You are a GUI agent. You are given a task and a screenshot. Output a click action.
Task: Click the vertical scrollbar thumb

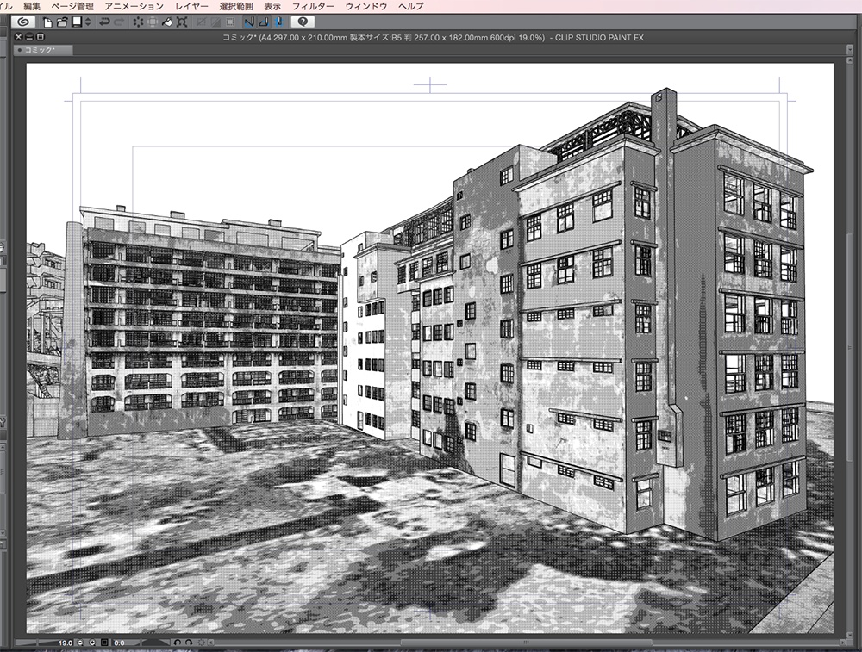(850, 346)
